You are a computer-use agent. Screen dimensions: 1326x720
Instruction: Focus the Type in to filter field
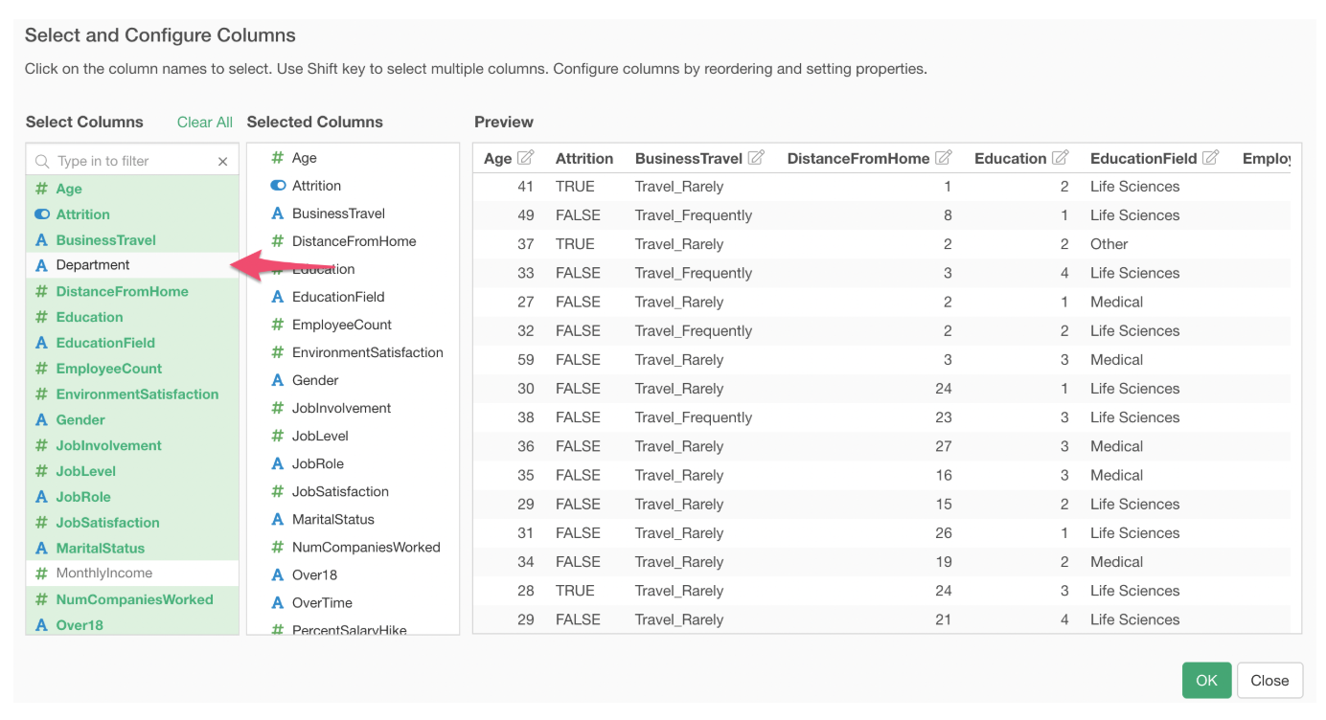tap(132, 161)
